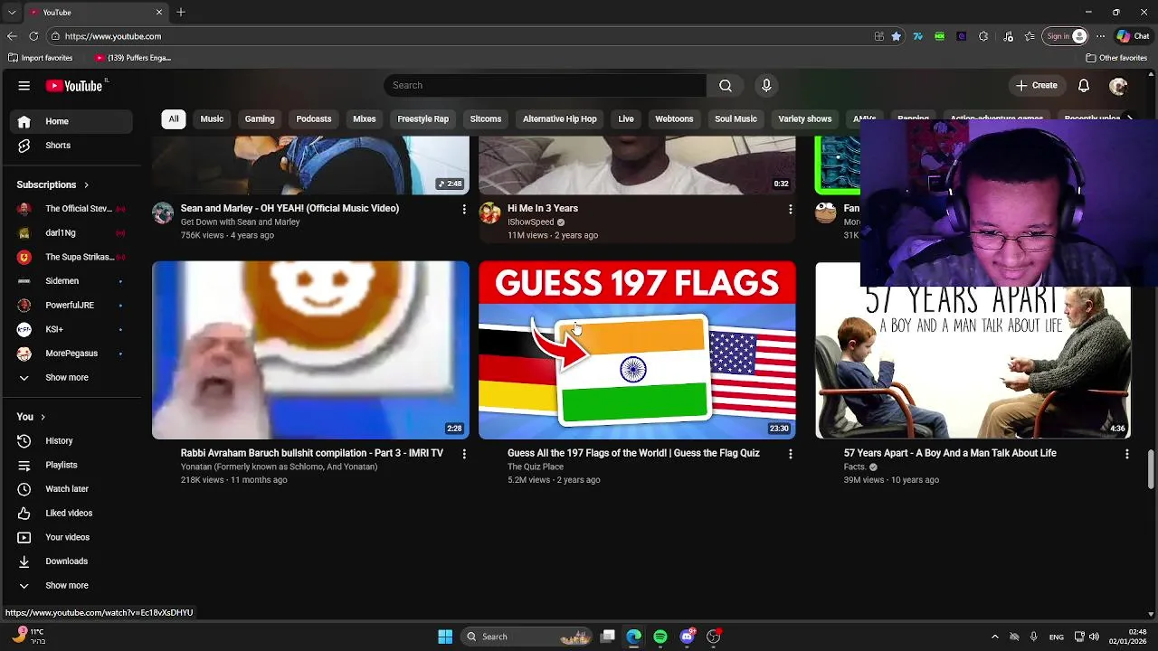This screenshot has width=1158, height=651.
Task: Open Downloads in sidebar
Action: pos(71,561)
